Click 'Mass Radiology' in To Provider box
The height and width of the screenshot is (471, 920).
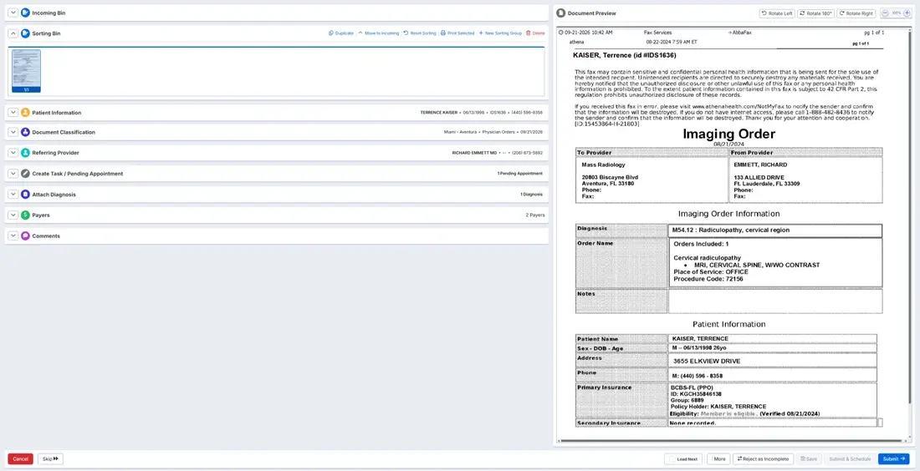603,165
